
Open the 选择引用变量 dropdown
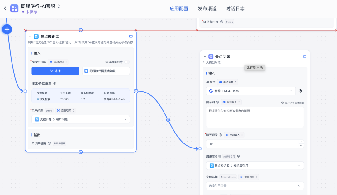point(255,186)
